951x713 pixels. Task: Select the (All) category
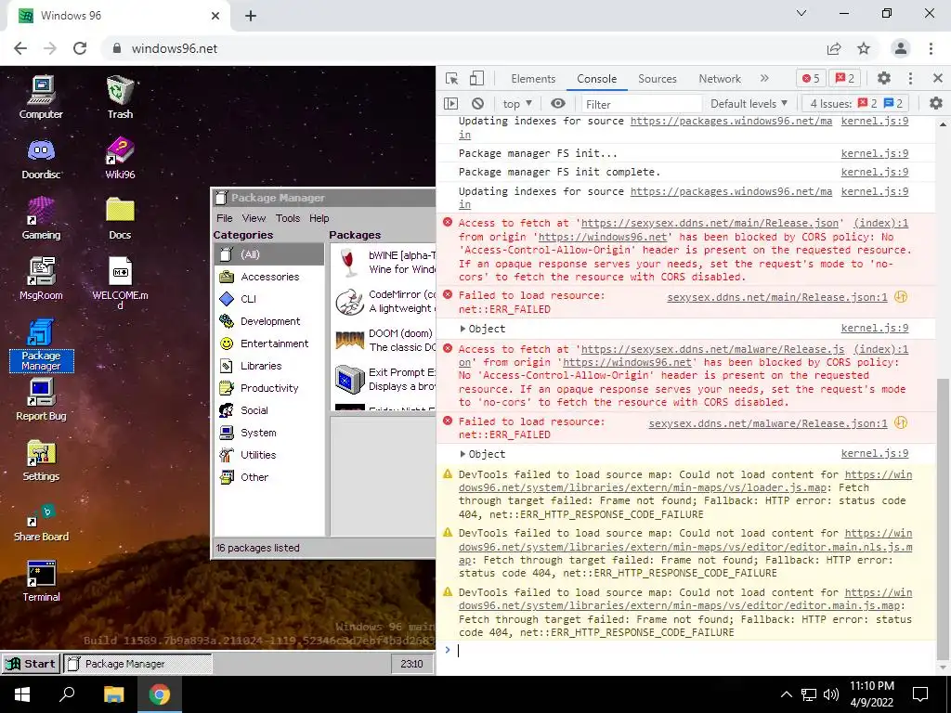click(269, 254)
